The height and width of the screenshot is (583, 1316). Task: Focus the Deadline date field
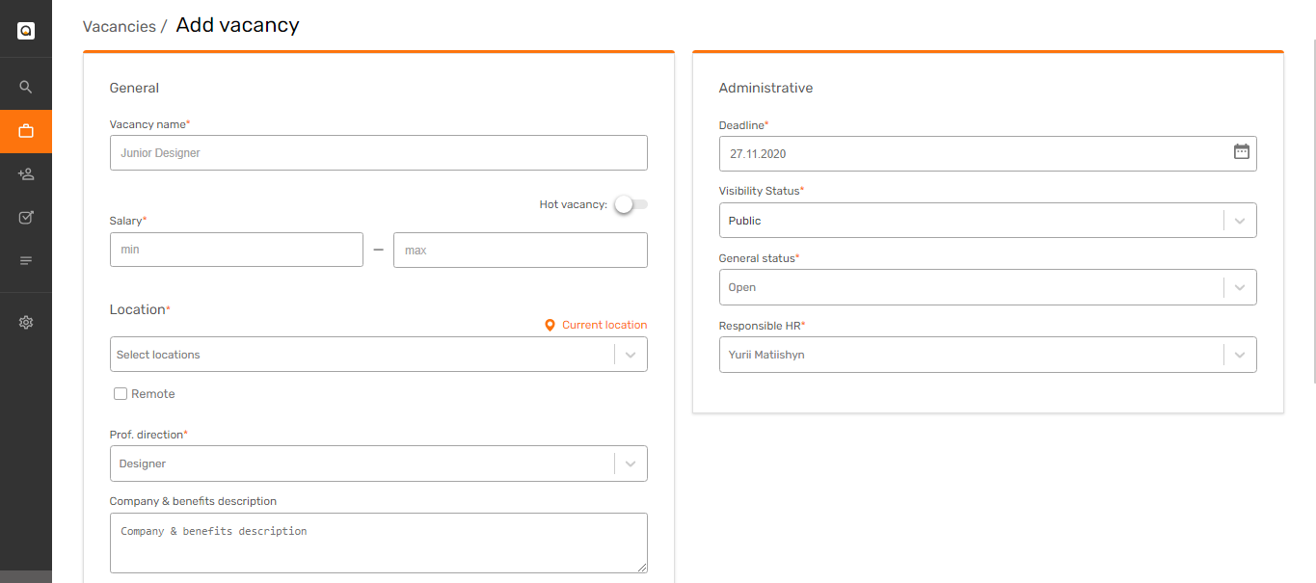tap(987, 153)
